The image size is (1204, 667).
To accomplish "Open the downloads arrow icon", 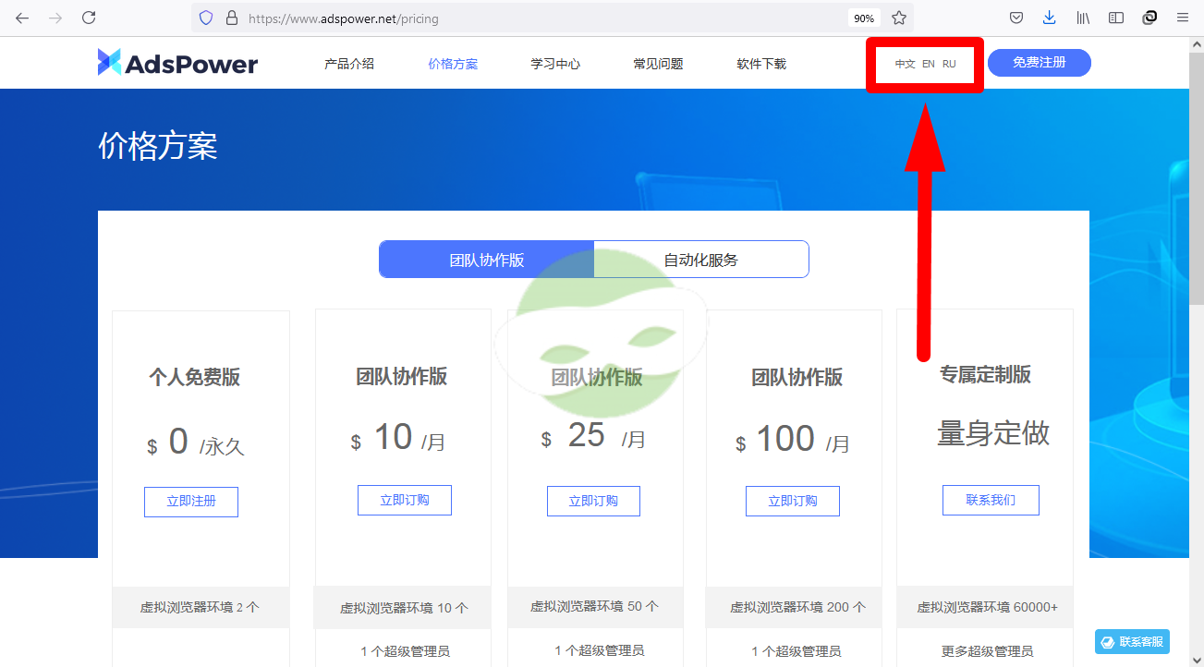I will coord(1049,18).
